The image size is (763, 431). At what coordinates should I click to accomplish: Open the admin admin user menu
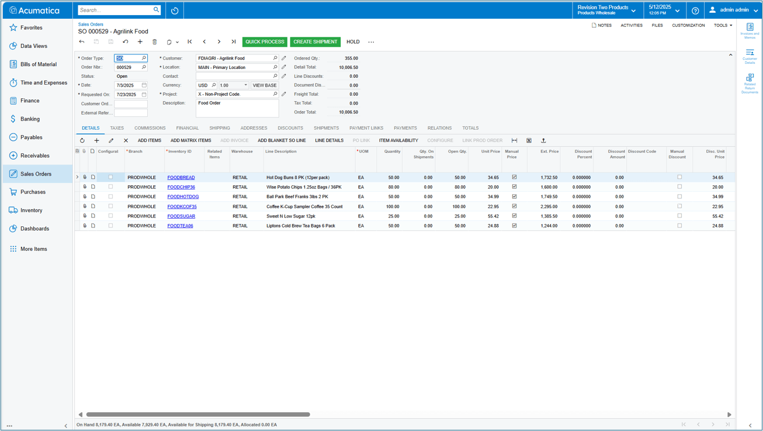click(733, 10)
